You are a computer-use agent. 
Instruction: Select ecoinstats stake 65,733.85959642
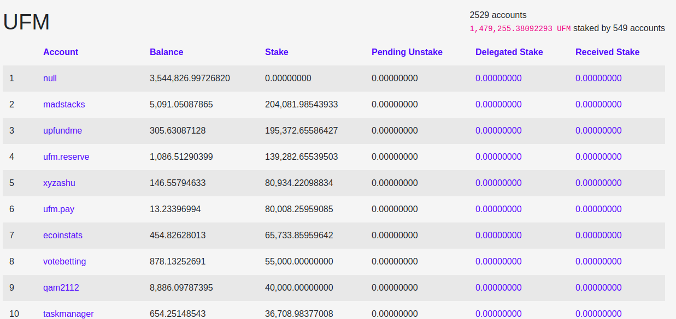click(x=299, y=236)
